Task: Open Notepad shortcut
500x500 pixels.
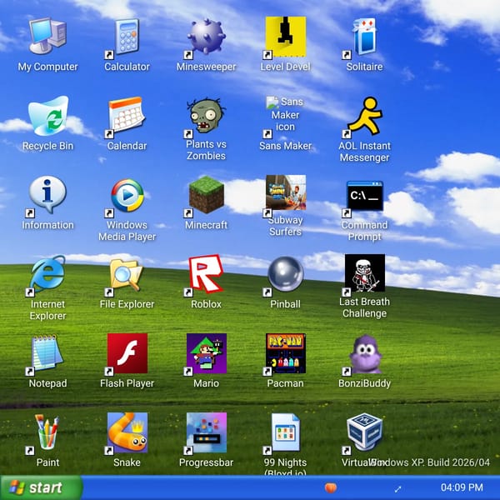Action: (x=47, y=353)
